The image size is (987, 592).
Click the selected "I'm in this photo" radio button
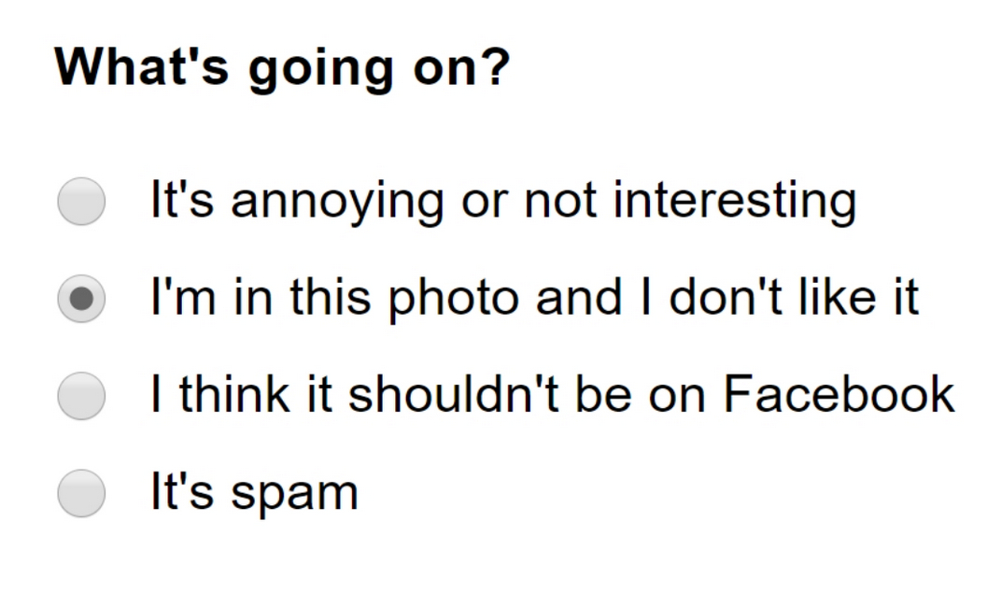81,299
